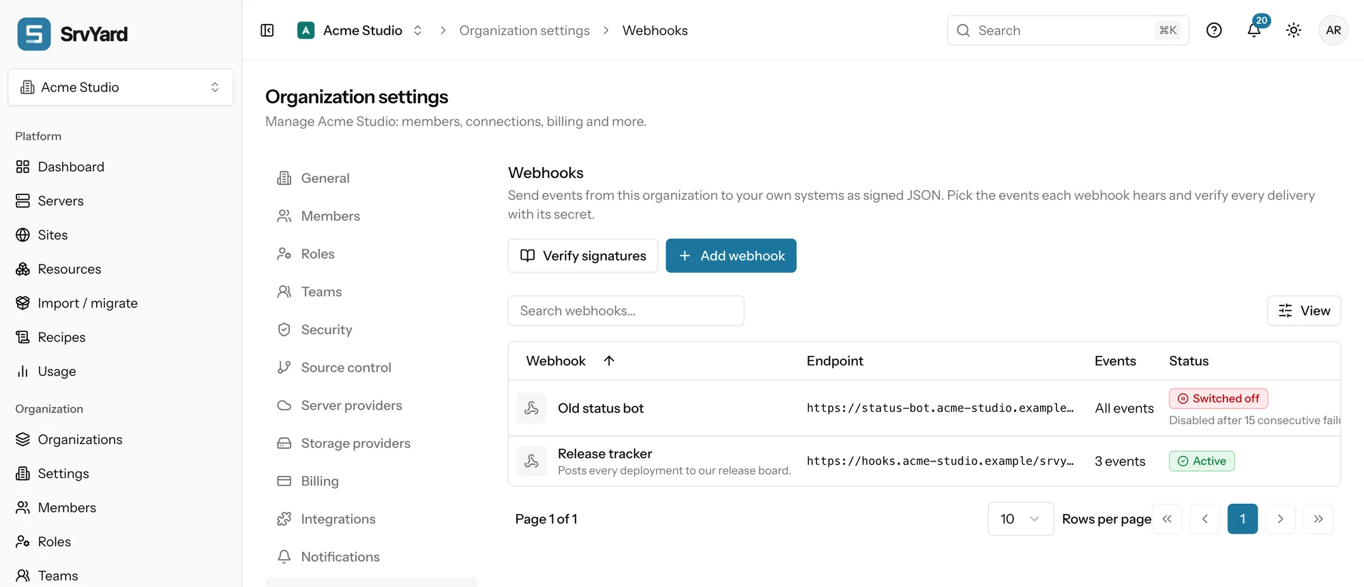Toggle the light/dark theme sun icon
This screenshot has width=1364, height=587.
(x=1294, y=31)
